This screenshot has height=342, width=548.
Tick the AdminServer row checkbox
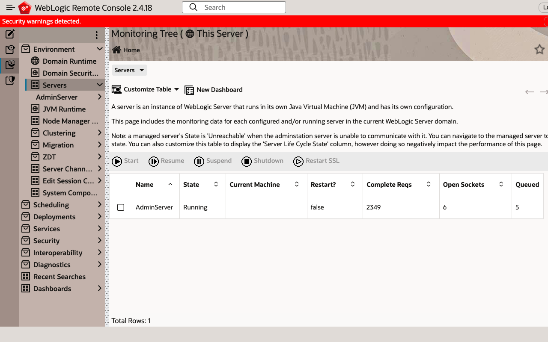point(121,207)
